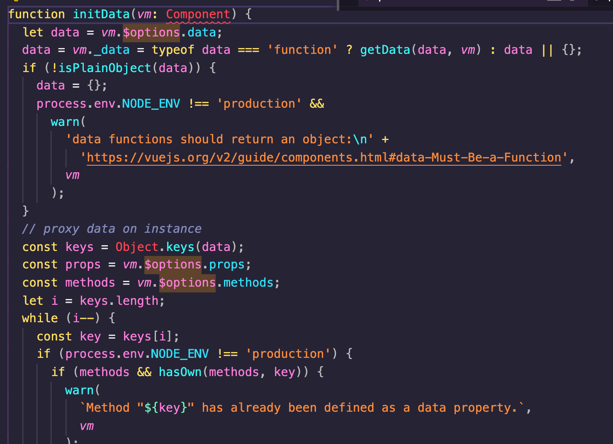Click the vm argument below the Method string
613x444 pixels.
pos(87,426)
